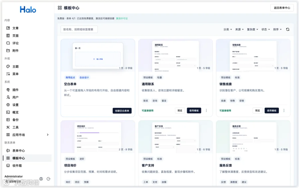Screen dimensions: 299x188
Task: Select the 模板中心 grid icon in sidebar
Action: click(x=8, y=158)
